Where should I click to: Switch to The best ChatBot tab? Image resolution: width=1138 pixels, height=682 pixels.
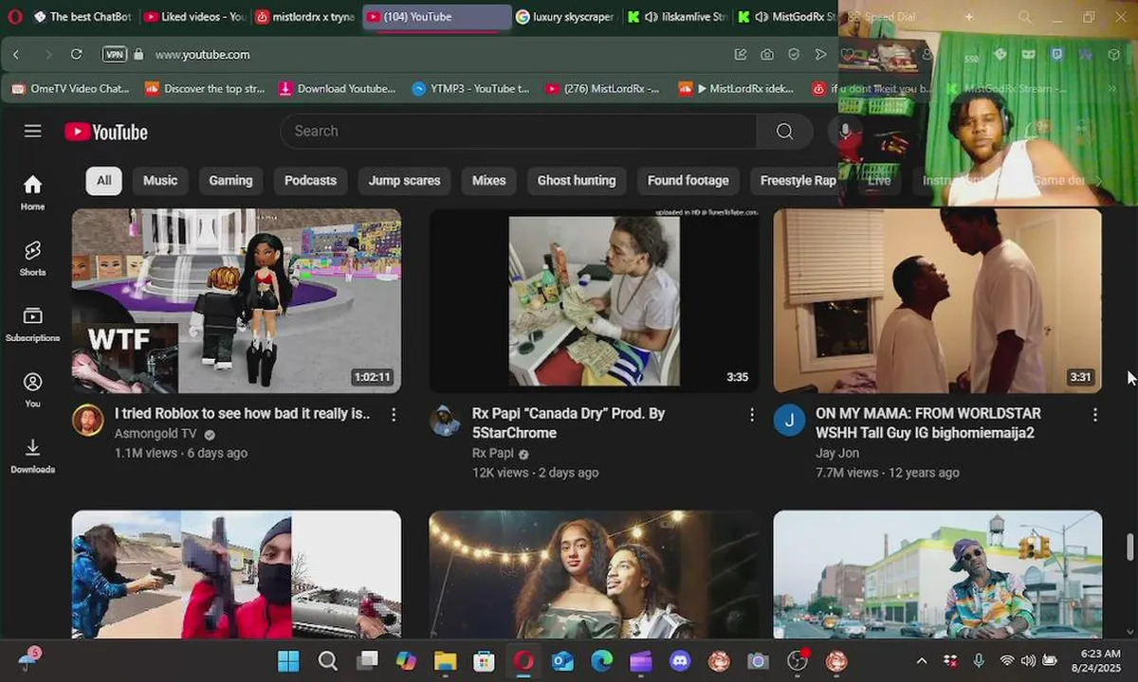pyautogui.click(x=83, y=17)
